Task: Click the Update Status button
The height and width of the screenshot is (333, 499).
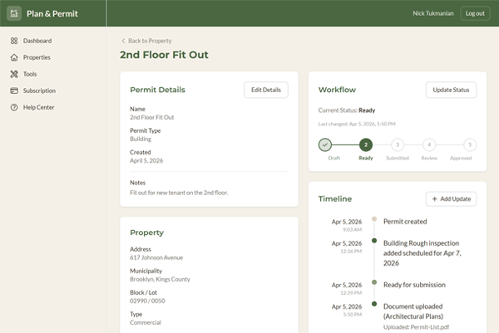Action: click(451, 90)
